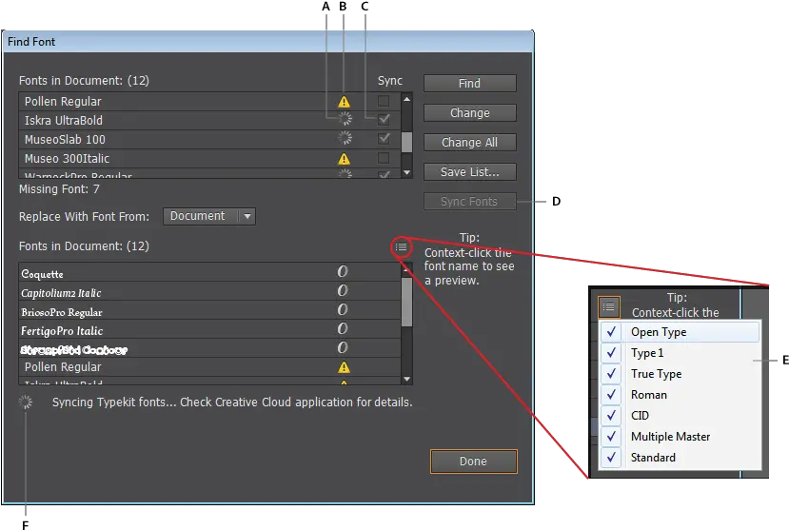Click the OpenType icon beside Coquette
The width and height of the screenshot is (789, 530).
[343, 271]
